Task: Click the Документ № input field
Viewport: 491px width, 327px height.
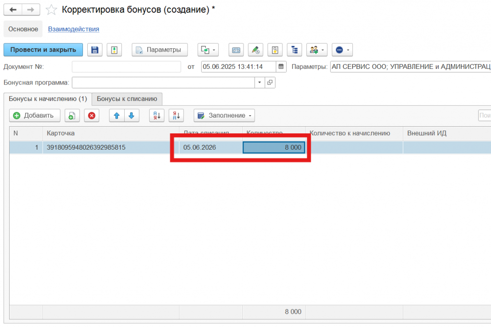Action: (127, 67)
